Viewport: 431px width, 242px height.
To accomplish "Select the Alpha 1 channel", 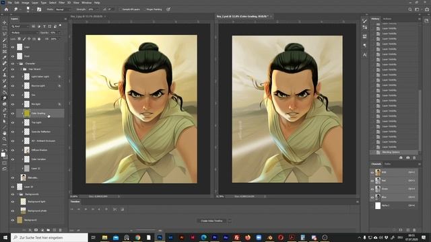I will coord(394,206).
